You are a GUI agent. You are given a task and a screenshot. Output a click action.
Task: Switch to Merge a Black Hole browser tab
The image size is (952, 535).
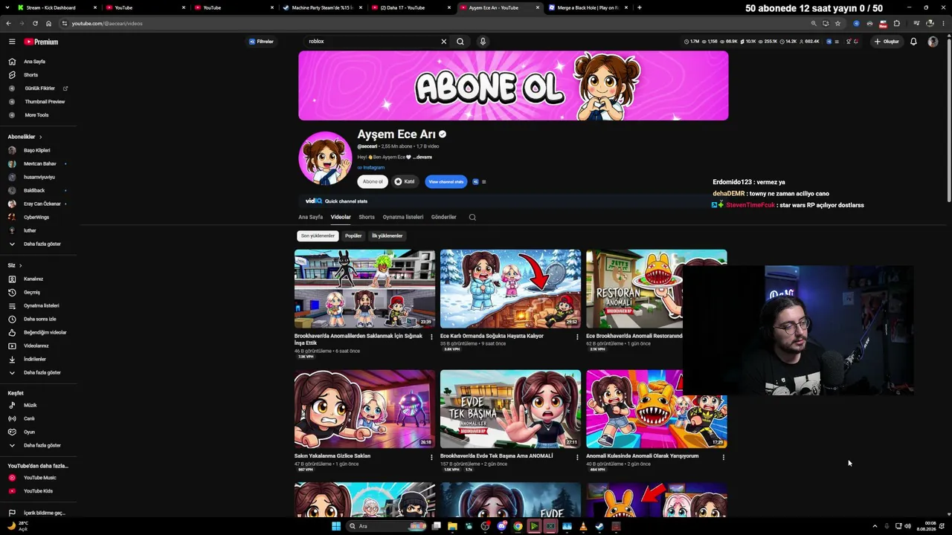588,7
